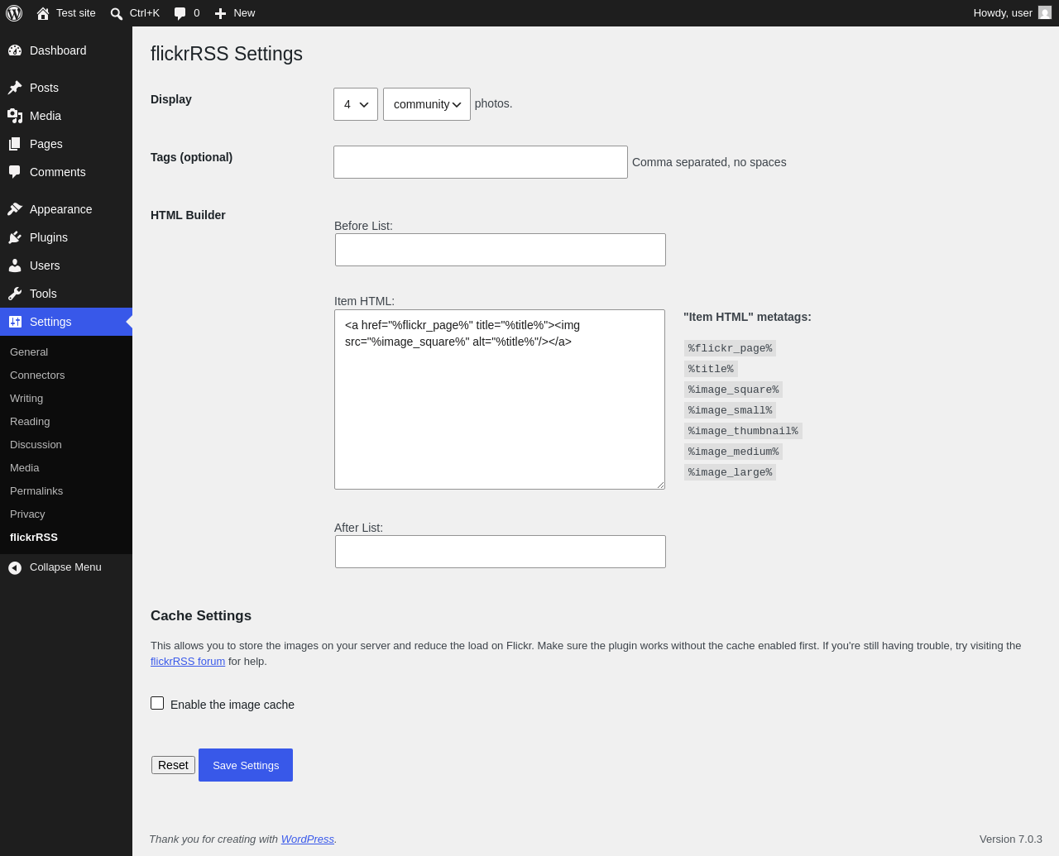
Task: Click the Version 7.0.3 footer text
Action: click(x=1011, y=839)
